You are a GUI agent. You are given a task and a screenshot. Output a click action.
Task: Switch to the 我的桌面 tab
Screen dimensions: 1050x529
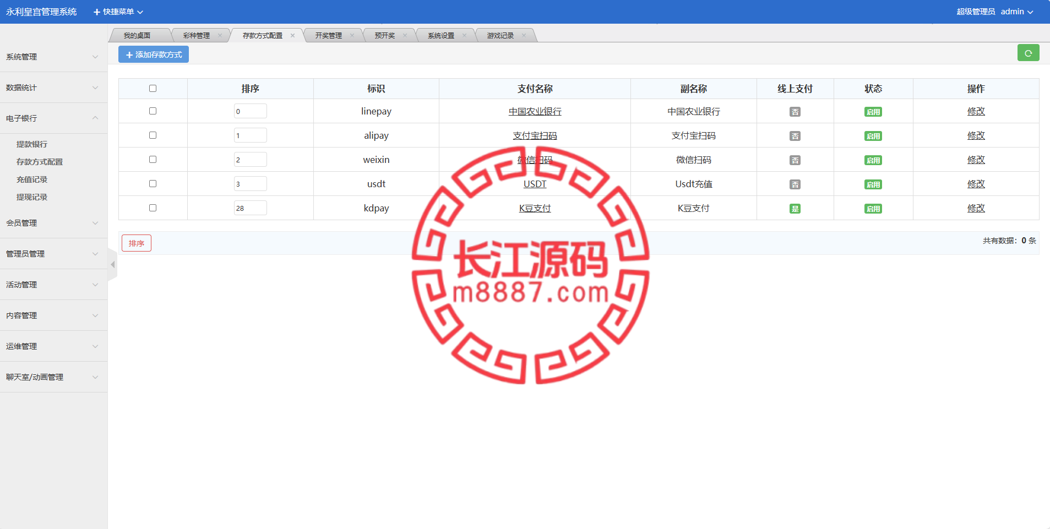coord(137,35)
